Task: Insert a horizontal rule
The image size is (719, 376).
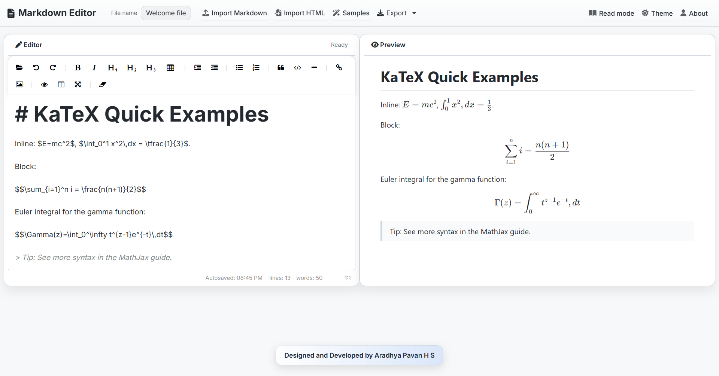Action: [314, 68]
